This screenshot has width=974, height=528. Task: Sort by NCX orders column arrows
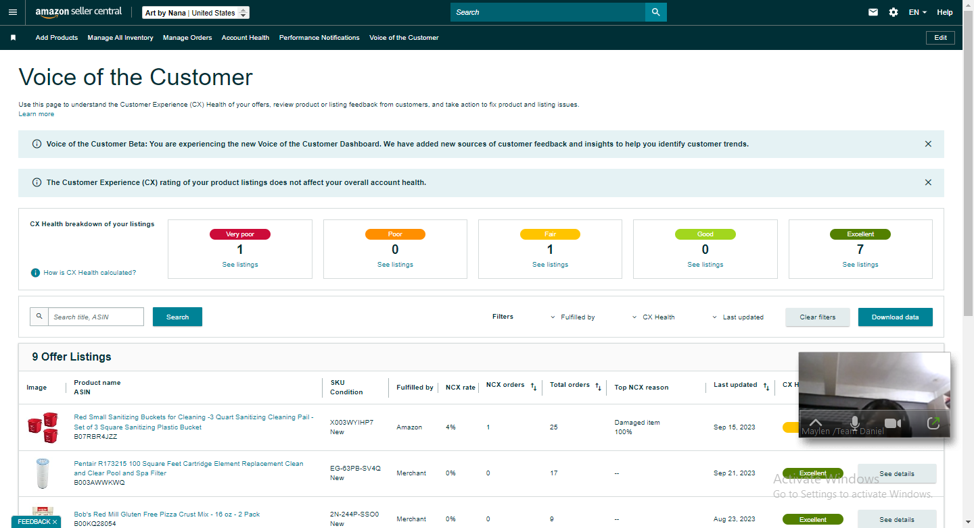click(x=533, y=387)
